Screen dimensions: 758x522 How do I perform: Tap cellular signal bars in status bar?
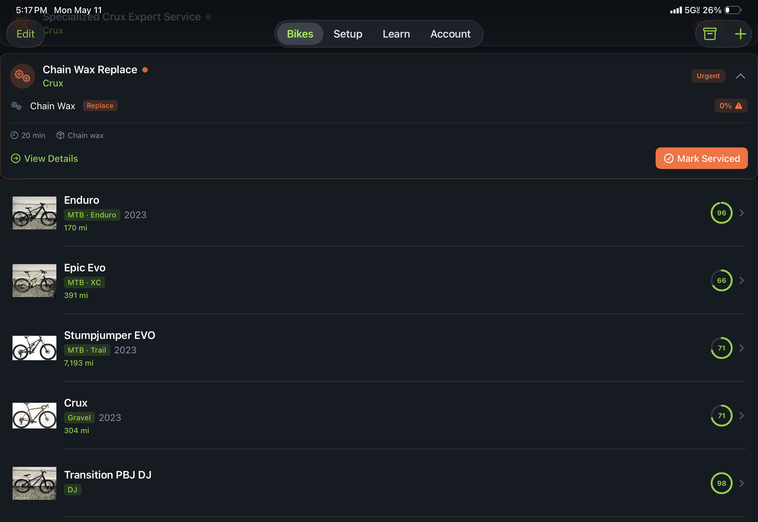click(x=676, y=10)
